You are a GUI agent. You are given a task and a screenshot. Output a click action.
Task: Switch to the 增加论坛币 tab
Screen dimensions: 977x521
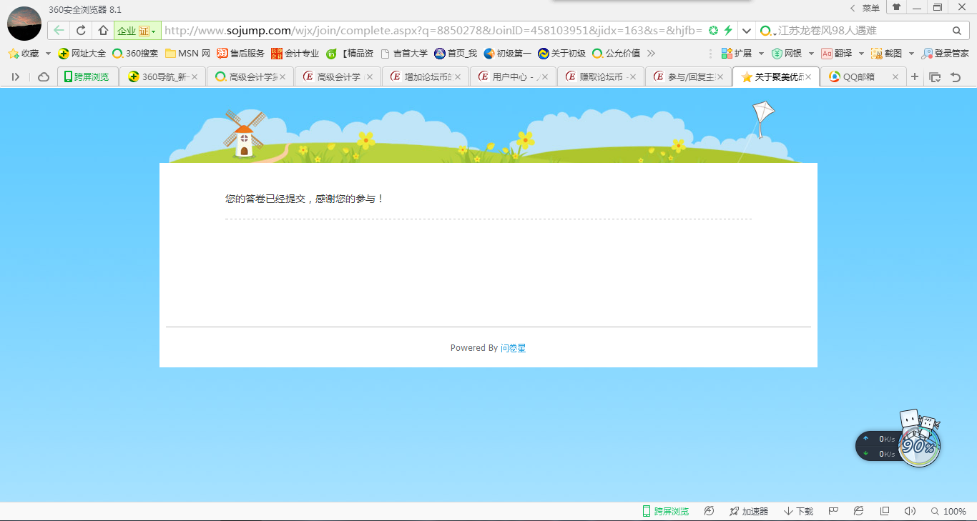[425, 77]
